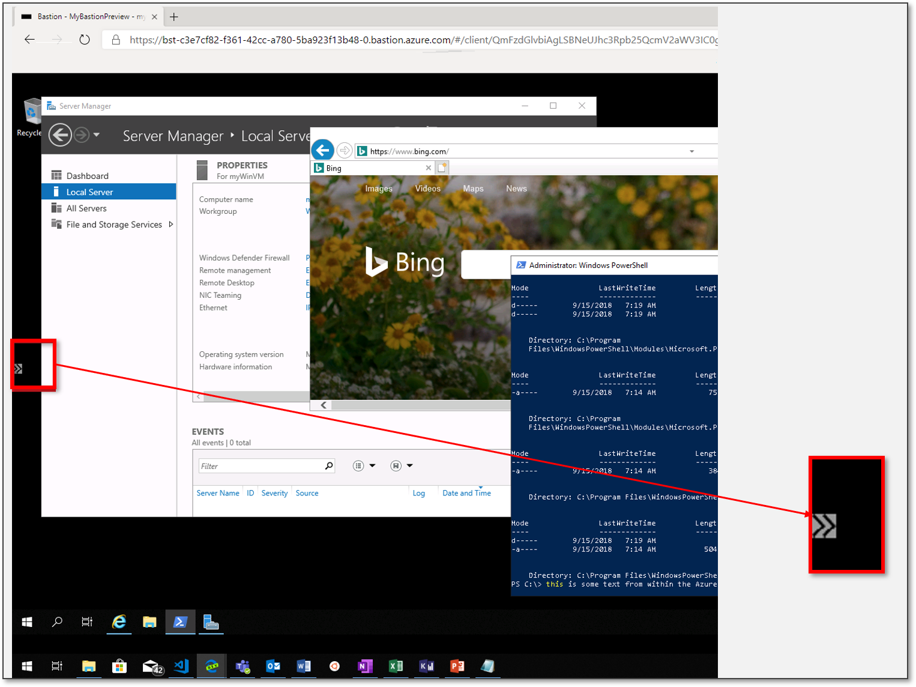This screenshot has width=916, height=687.
Task: Close the Bastion browser tab
Action: (154, 17)
